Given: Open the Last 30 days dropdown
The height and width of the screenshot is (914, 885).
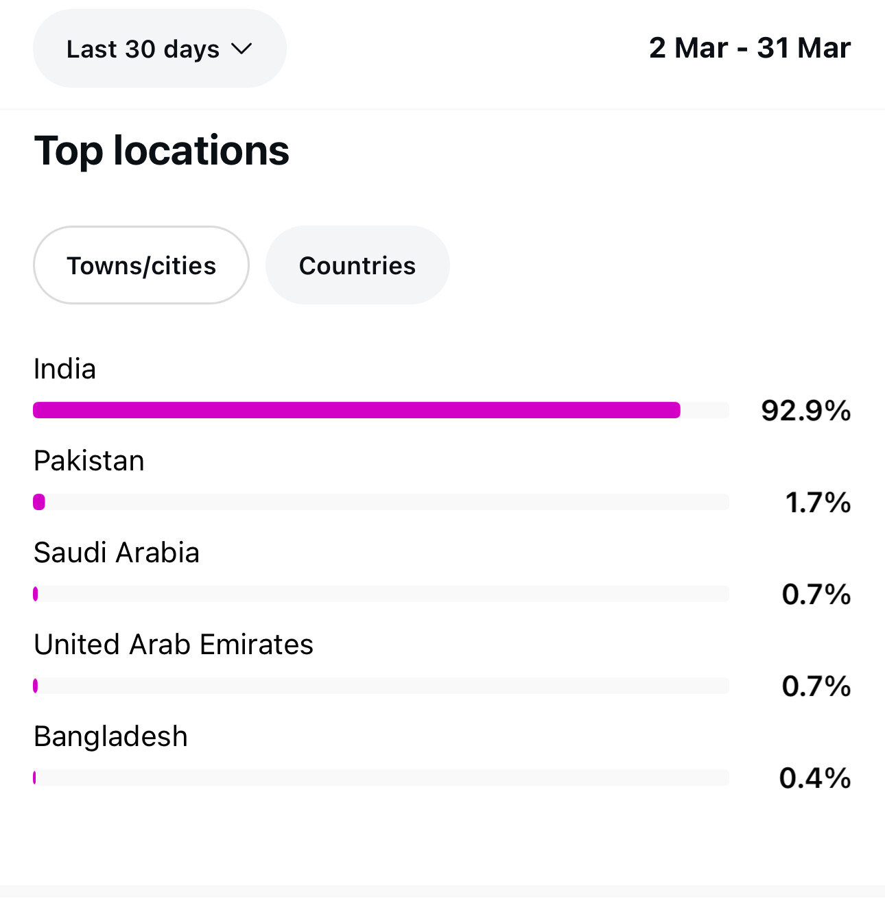Looking at the screenshot, I should [159, 49].
